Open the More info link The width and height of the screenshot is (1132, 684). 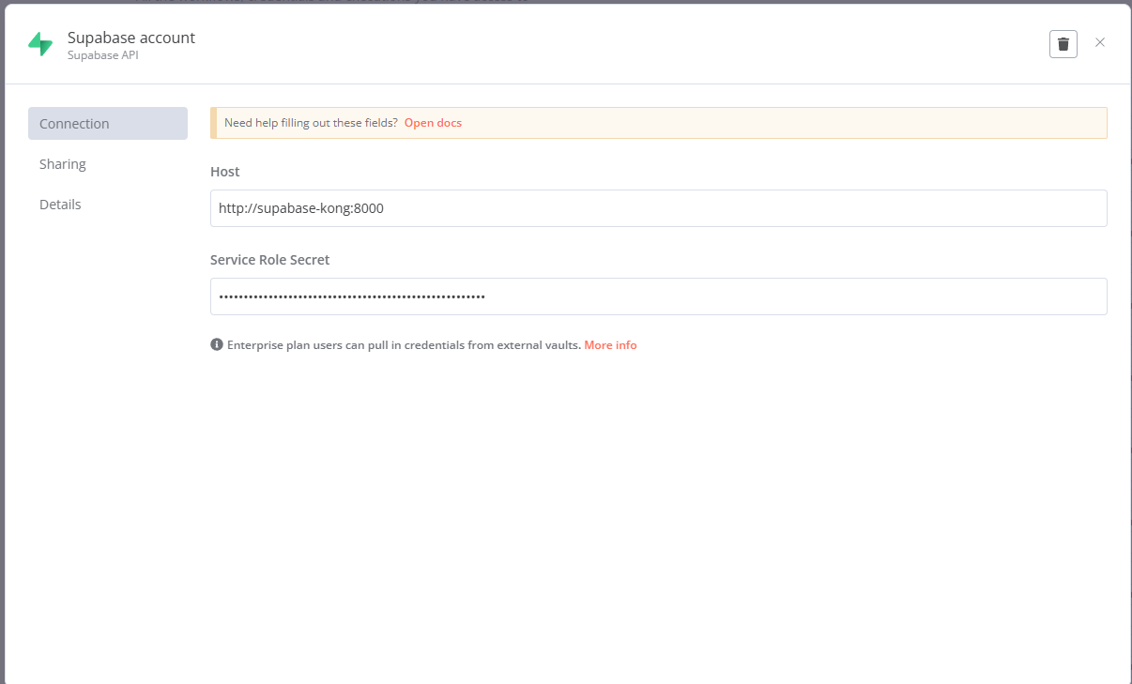point(610,345)
